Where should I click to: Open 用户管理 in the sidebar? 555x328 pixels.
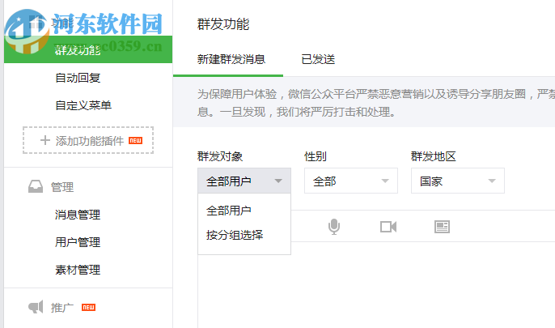[78, 242]
